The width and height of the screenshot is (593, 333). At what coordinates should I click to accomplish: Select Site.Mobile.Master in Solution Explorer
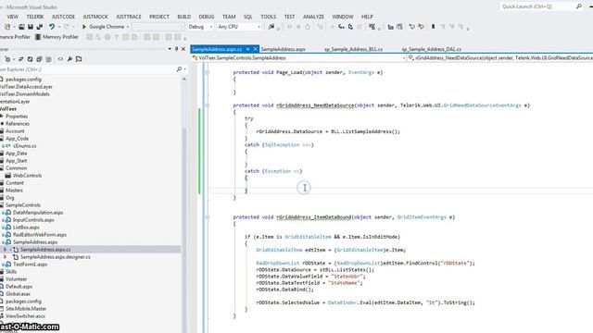pos(26,309)
